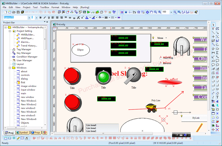Switch to the Symbol tab
The height and width of the screenshot is (146, 222).
pos(22,133)
